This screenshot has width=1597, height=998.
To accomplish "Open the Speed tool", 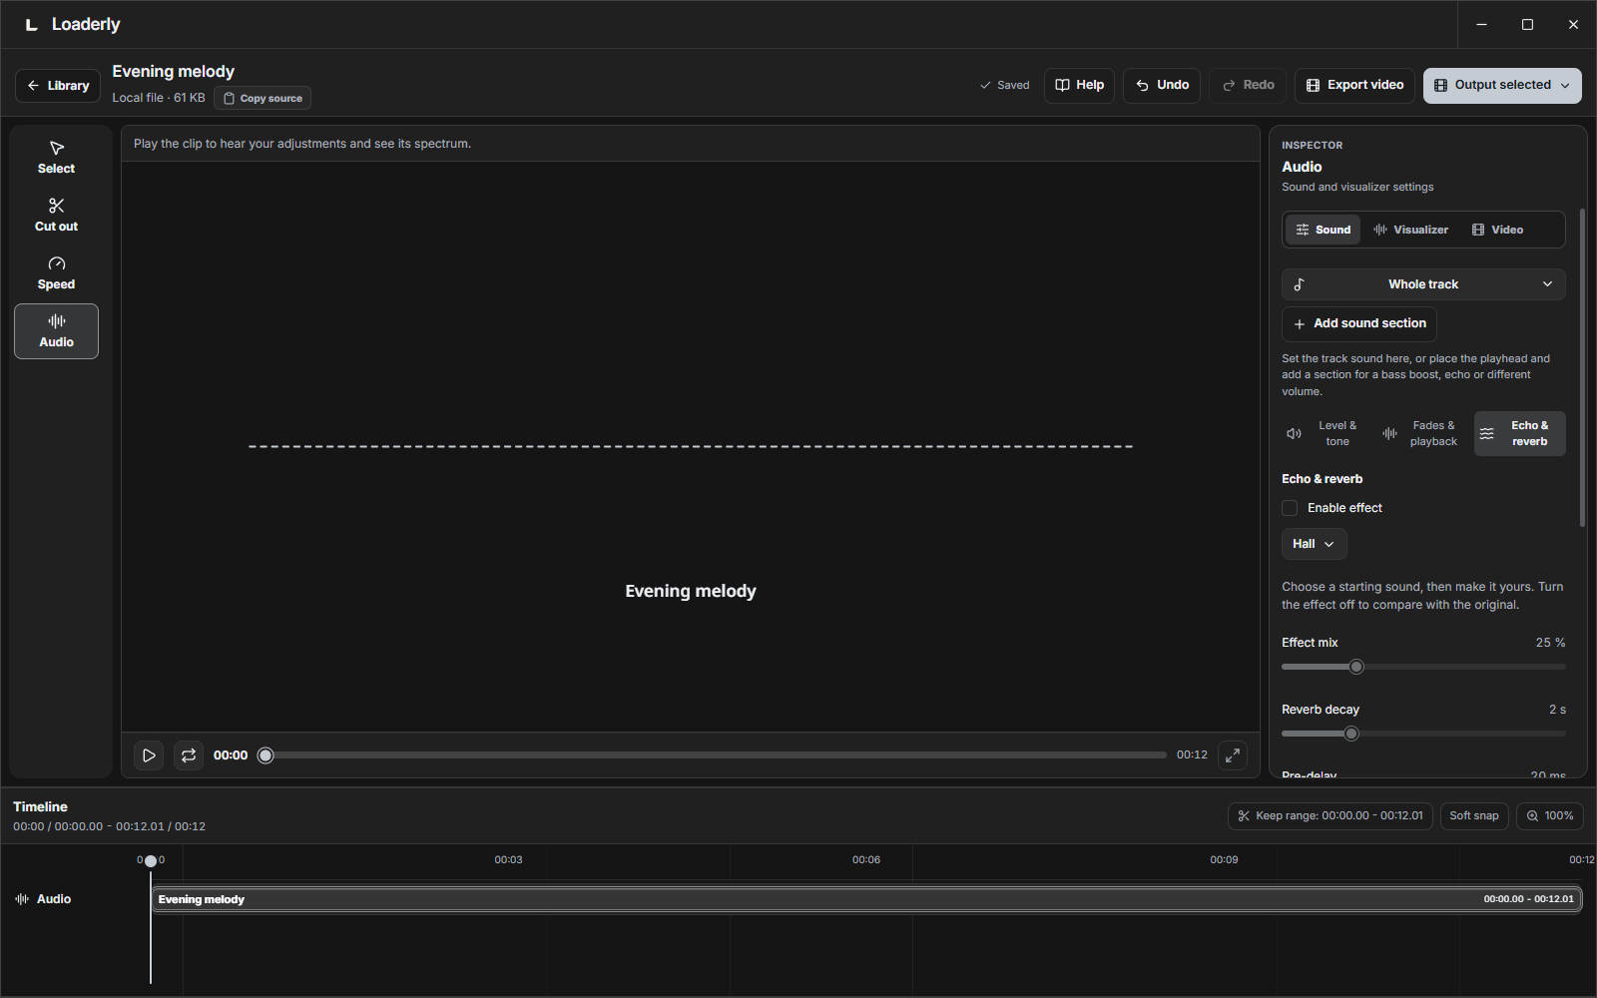I will (x=56, y=273).
